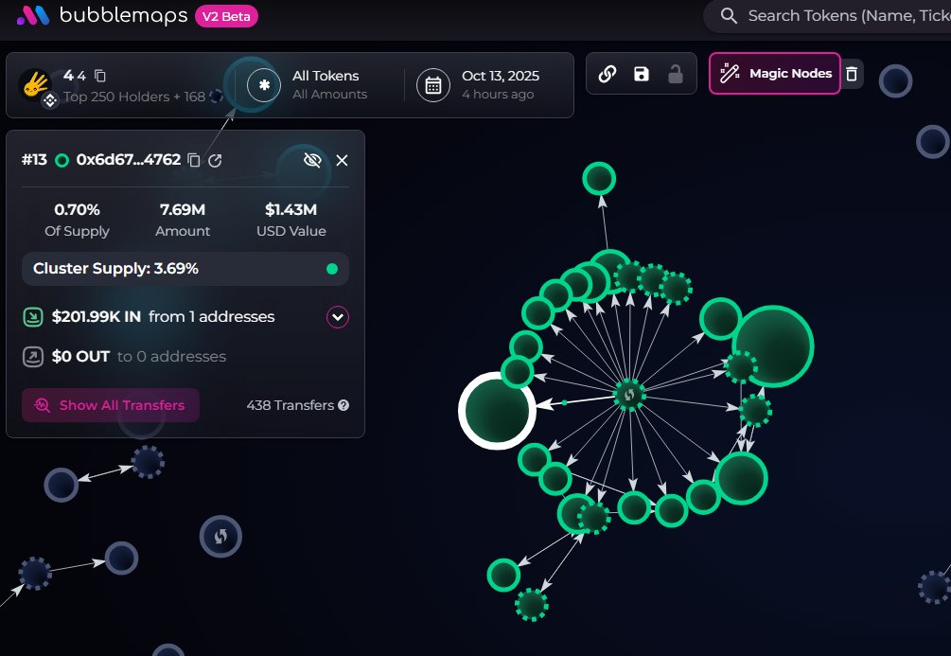Open address 0x6d67...4762 in explorer
The height and width of the screenshot is (656, 951).
click(x=215, y=160)
